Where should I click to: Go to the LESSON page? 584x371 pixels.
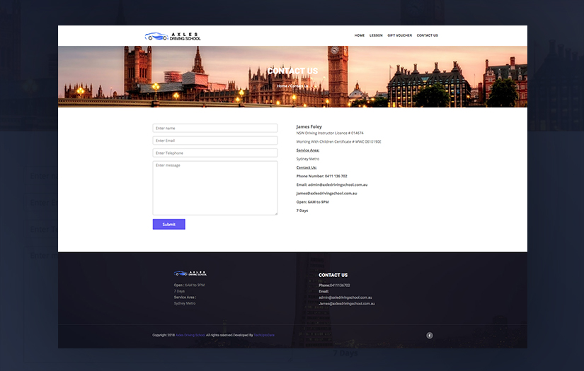point(376,35)
